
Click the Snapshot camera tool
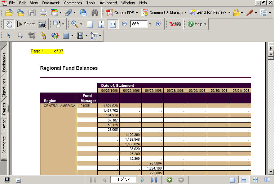[42, 24]
